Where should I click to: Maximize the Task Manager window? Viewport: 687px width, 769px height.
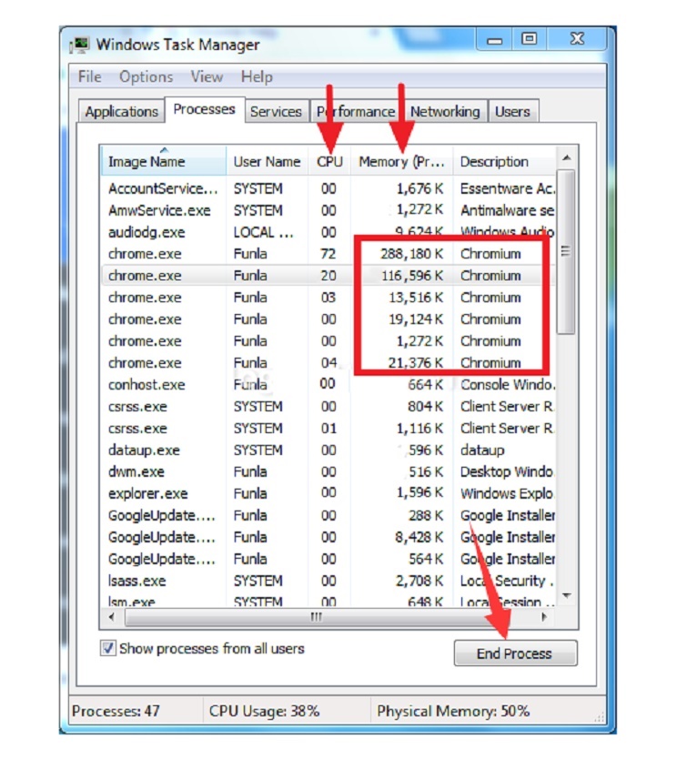click(529, 39)
